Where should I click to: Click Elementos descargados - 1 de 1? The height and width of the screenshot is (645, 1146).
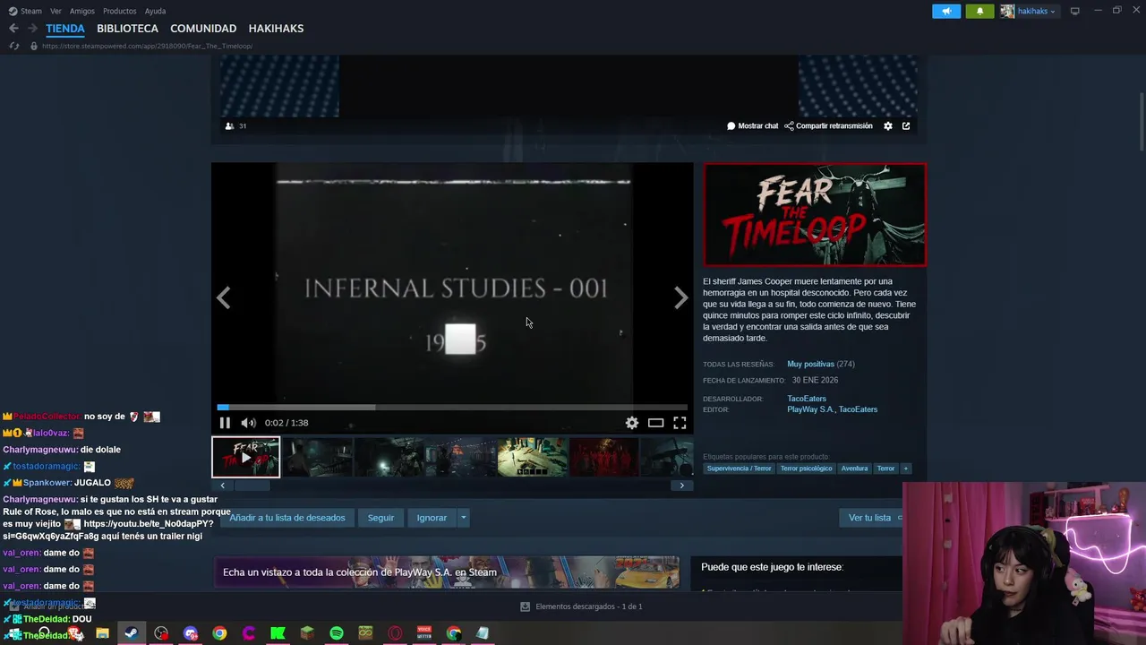[x=588, y=606]
